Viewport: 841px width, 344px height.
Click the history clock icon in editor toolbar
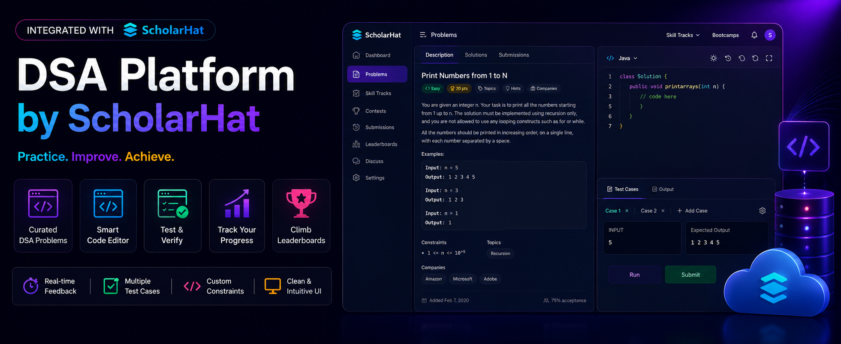[728, 58]
